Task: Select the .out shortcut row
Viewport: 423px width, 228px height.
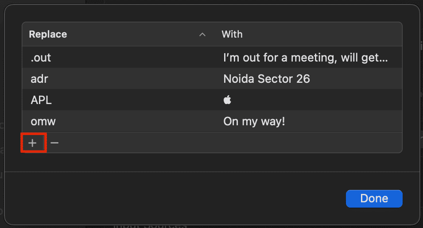Action: pos(133,58)
